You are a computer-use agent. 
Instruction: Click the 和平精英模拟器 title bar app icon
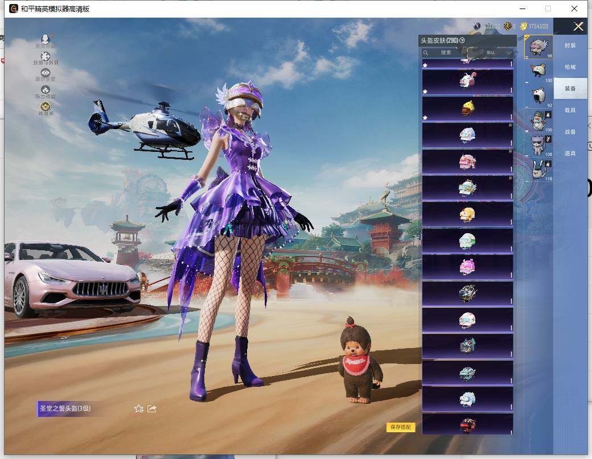point(14,9)
